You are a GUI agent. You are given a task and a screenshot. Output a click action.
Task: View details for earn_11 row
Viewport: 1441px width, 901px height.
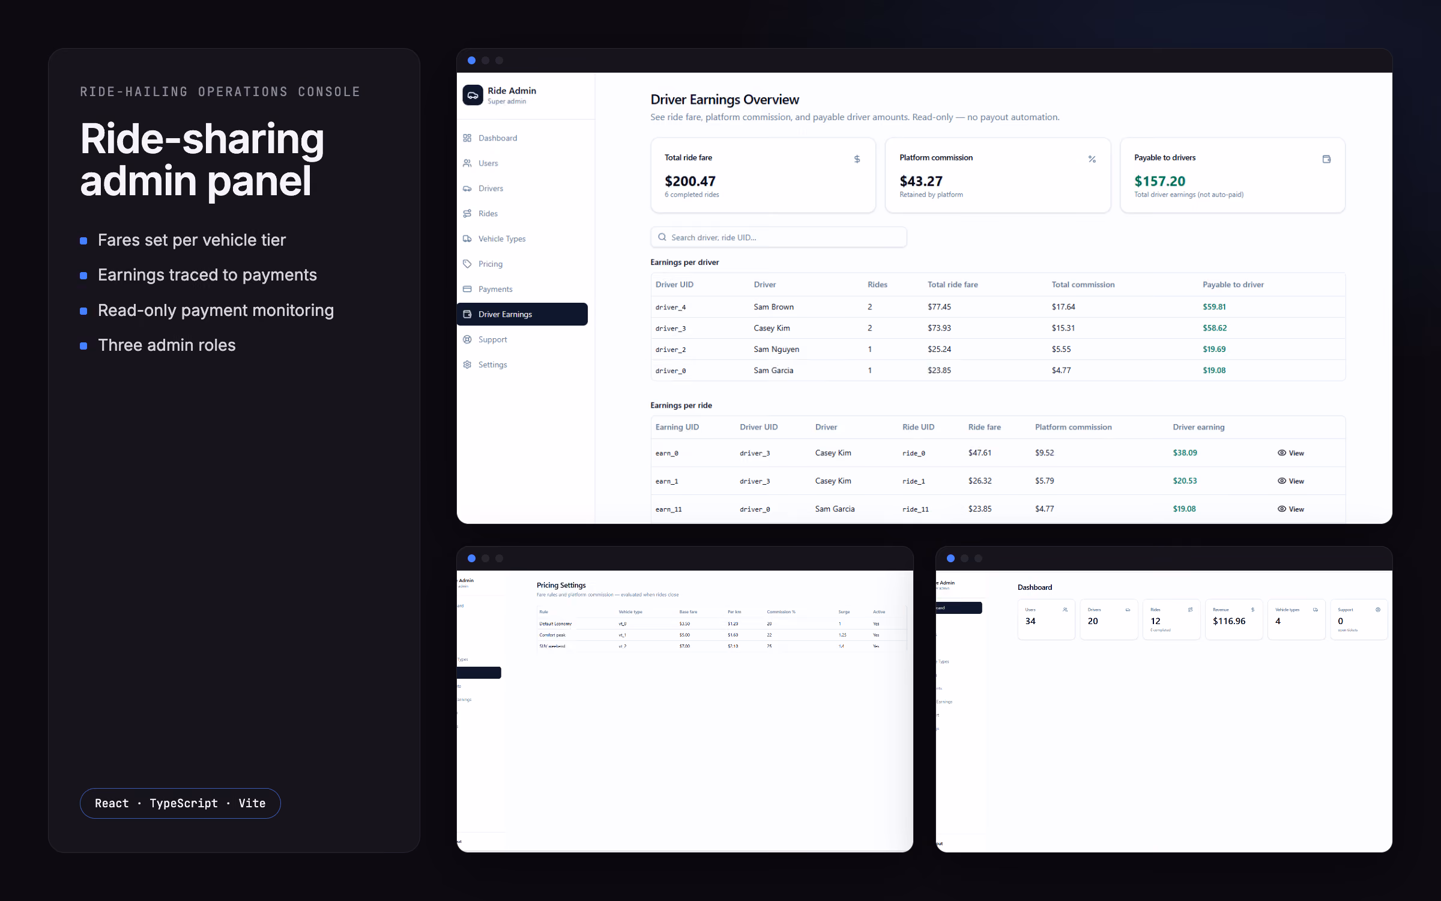[1291, 509]
